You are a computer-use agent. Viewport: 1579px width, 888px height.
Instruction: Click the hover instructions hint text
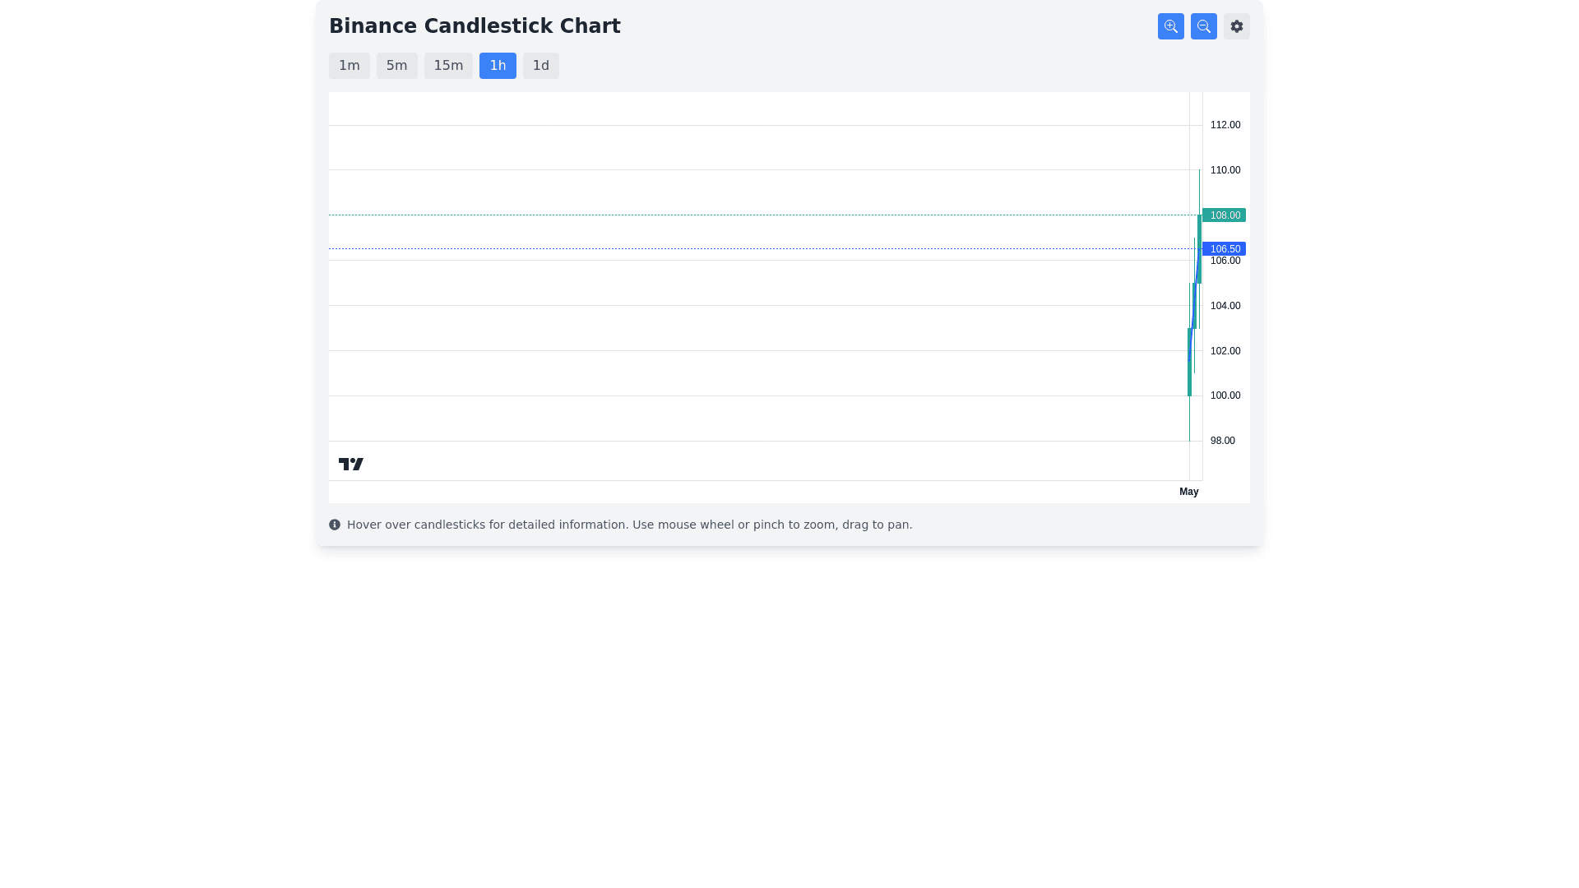coord(629,525)
